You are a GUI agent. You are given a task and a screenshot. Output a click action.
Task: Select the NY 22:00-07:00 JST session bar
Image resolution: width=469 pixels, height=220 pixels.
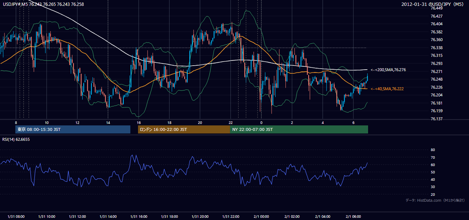click(x=299, y=129)
